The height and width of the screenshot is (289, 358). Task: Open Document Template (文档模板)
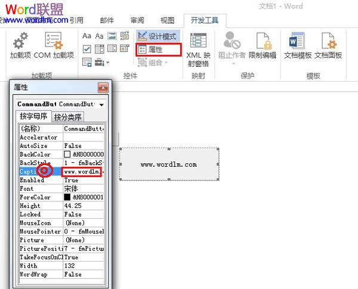click(x=298, y=45)
